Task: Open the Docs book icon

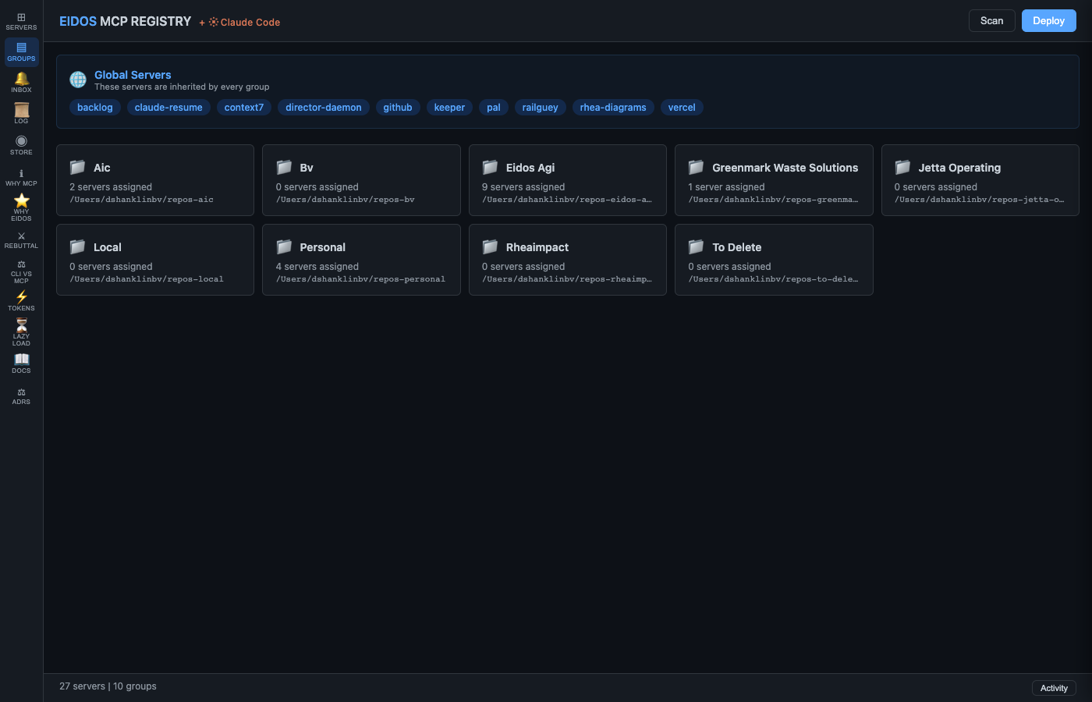Action: click(x=21, y=360)
